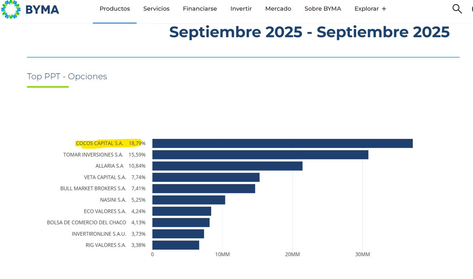Screen dimensions: 473x279
Task: Open the search magnifier icon
Action: [457, 9]
